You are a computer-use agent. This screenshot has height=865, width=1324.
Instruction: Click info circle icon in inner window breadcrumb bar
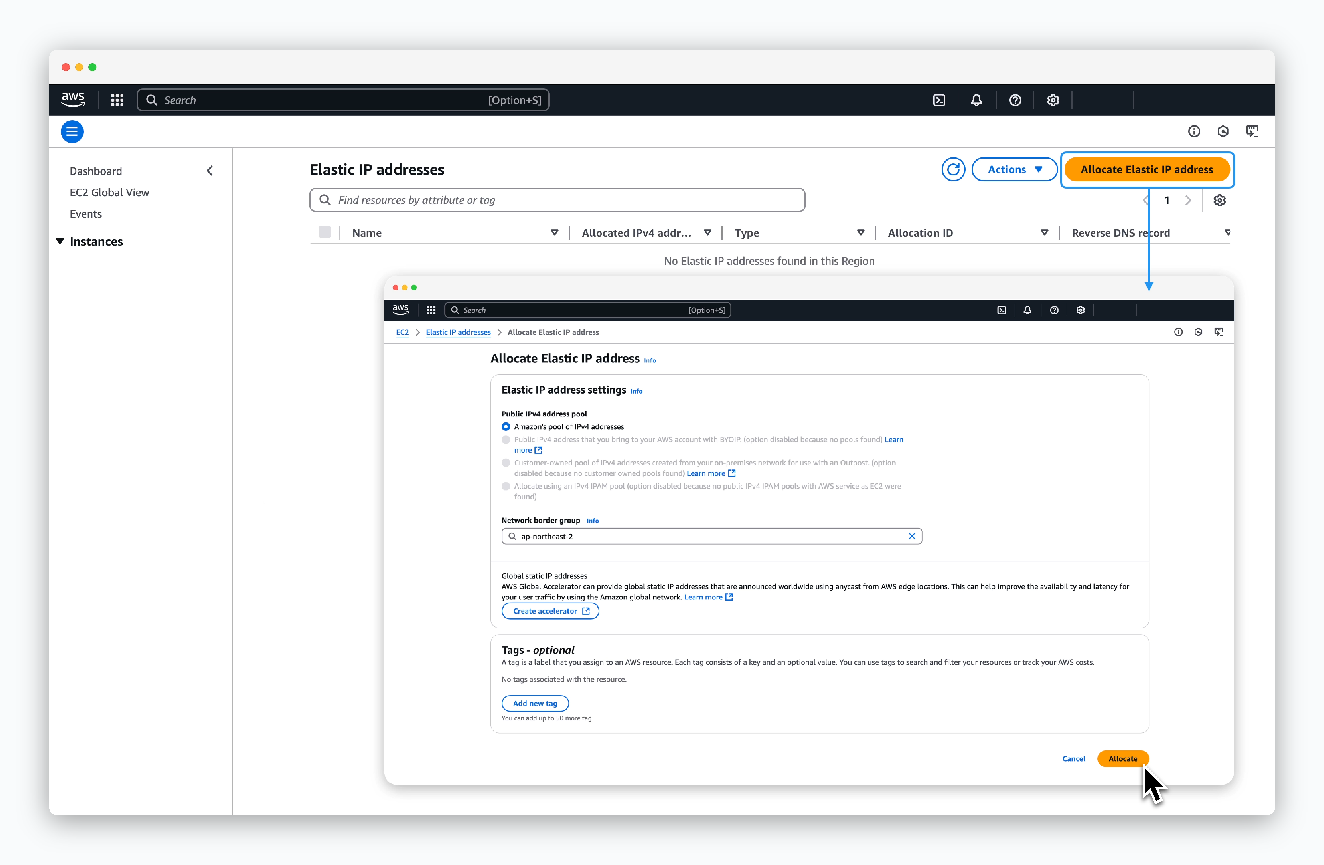1178,332
